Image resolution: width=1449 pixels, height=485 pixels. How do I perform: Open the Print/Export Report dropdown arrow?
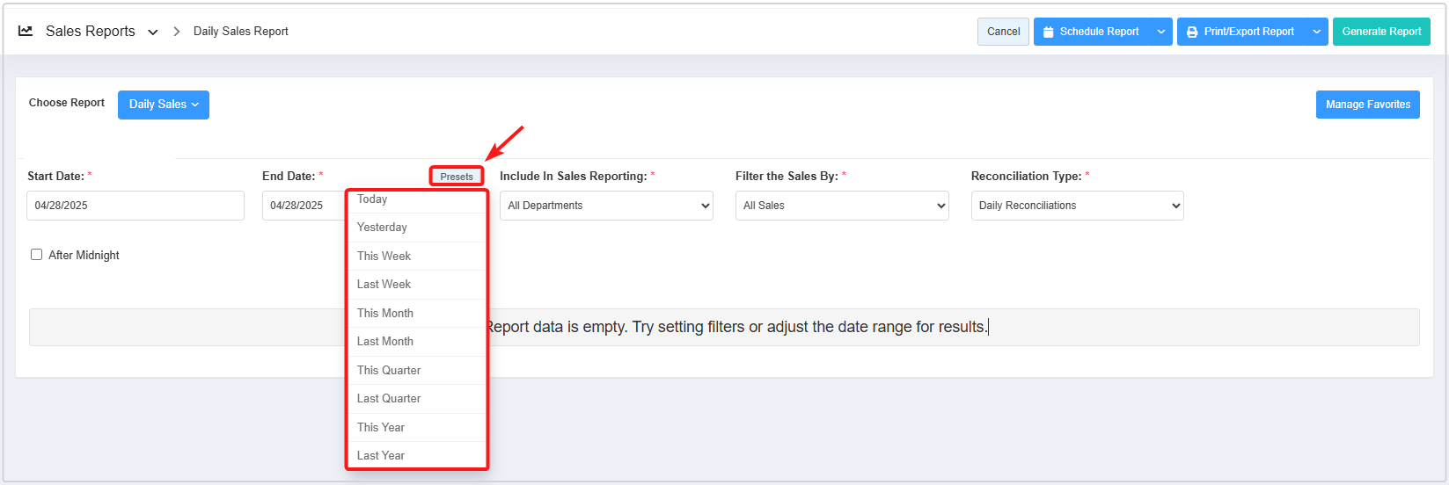[x=1317, y=32]
